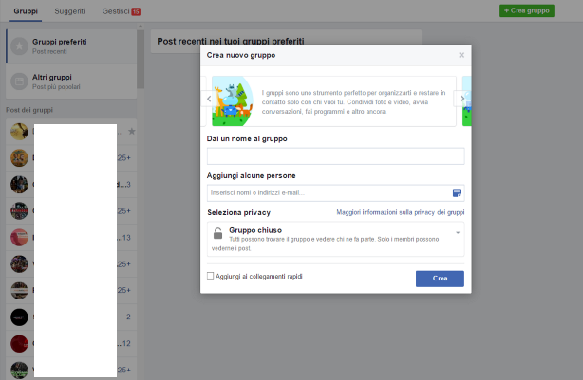Open the pink group avatar
This screenshot has width=583, height=380.
pyautogui.click(x=19, y=238)
